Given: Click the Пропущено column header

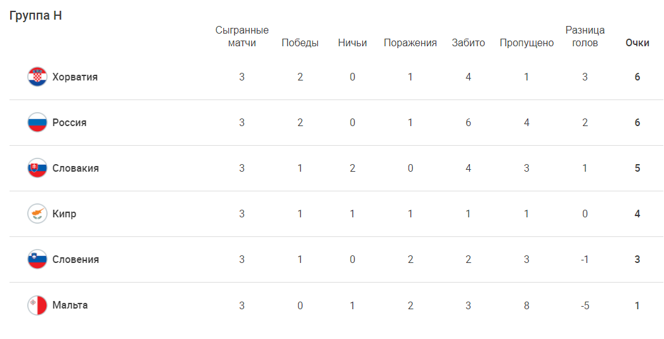Looking at the screenshot, I should click(x=526, y=43).
